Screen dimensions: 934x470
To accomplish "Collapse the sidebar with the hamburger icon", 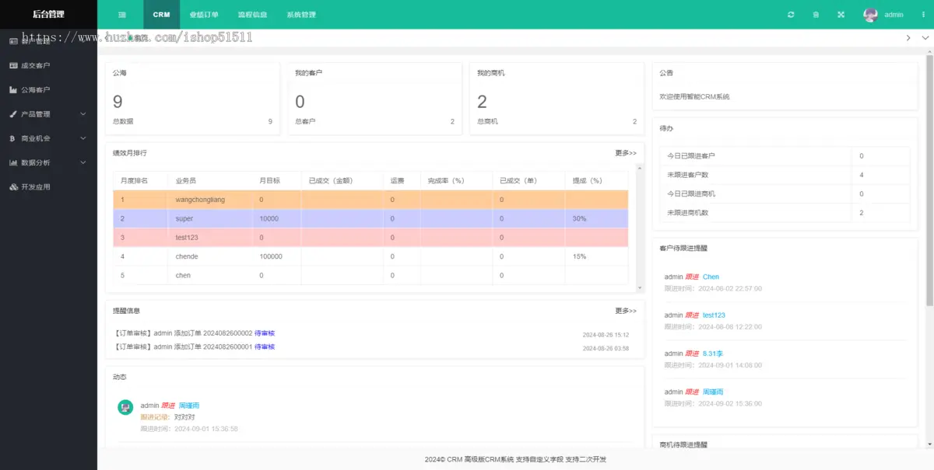I will [x=122, y=15].
